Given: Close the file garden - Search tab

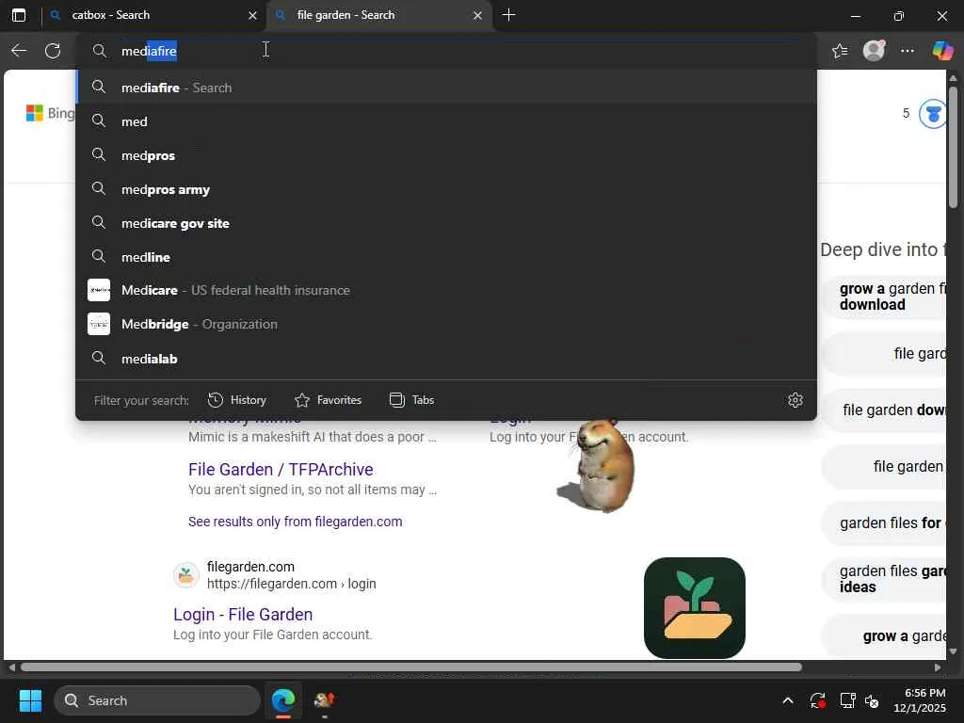Looking at the screenshot, I should 477,15.
